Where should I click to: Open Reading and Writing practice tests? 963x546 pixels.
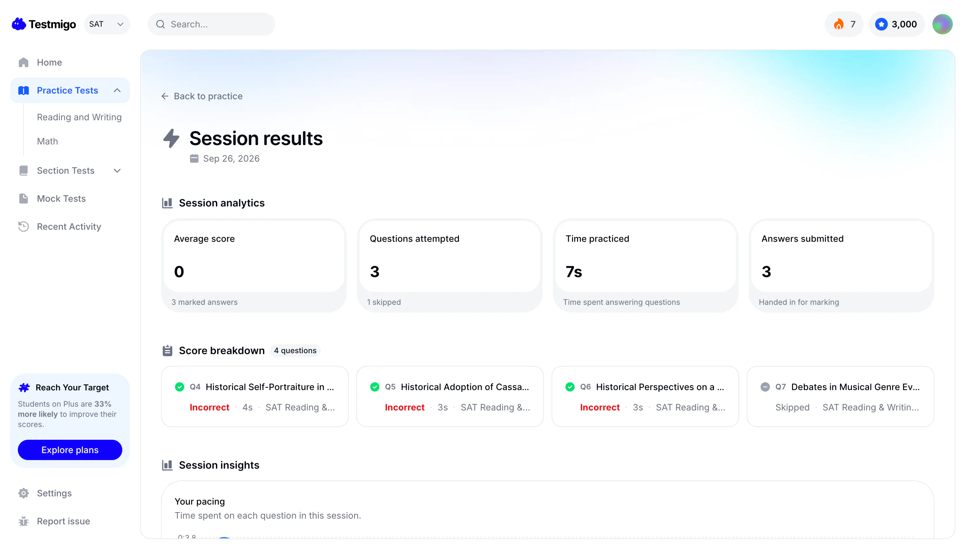[79, 117]
